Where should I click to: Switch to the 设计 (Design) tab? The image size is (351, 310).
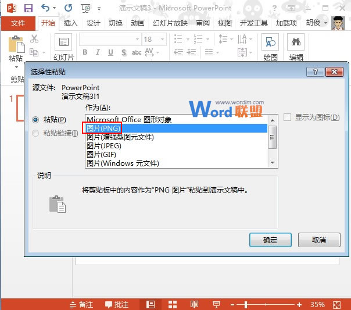pos(94,23)
